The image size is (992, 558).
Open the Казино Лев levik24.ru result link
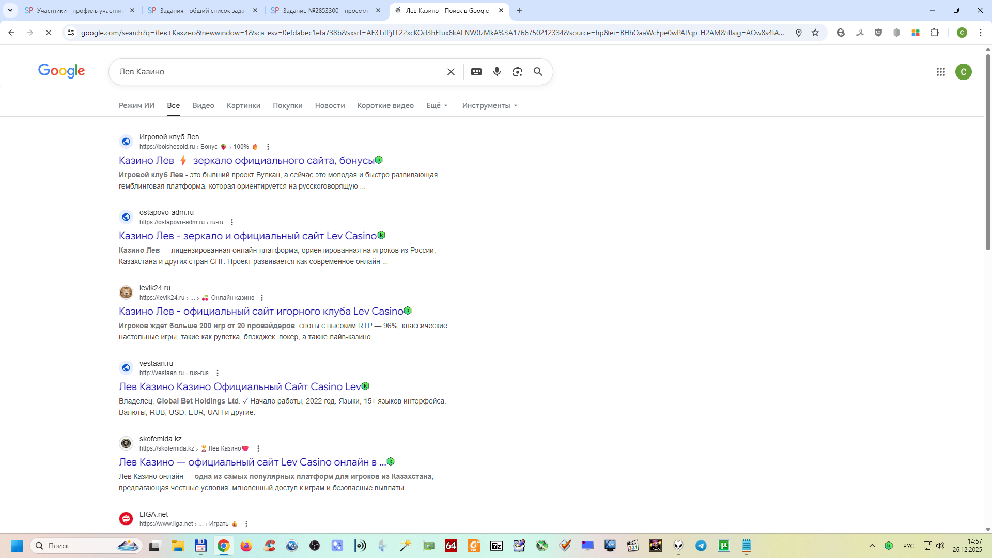click(260, 311)
